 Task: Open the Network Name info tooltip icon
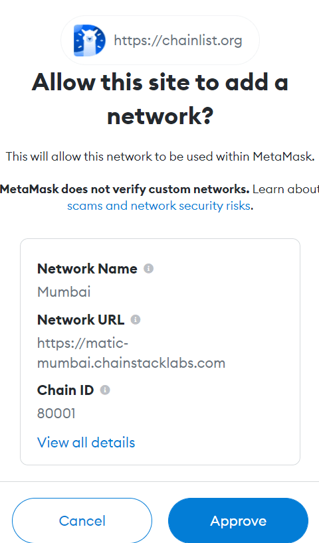[x=148, y=268]
